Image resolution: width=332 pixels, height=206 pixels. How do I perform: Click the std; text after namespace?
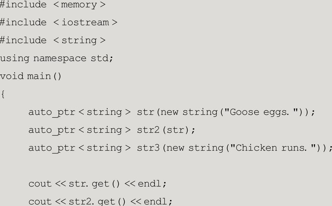pyautogui.click(x=102, y=58)
